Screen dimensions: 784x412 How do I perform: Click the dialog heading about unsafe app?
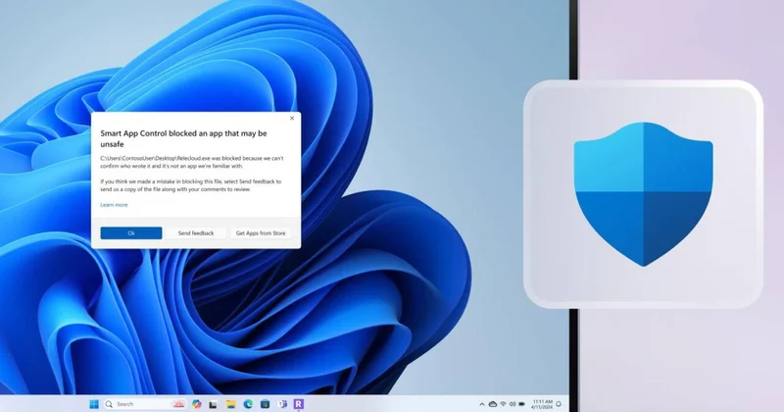(x=183, y=138)
